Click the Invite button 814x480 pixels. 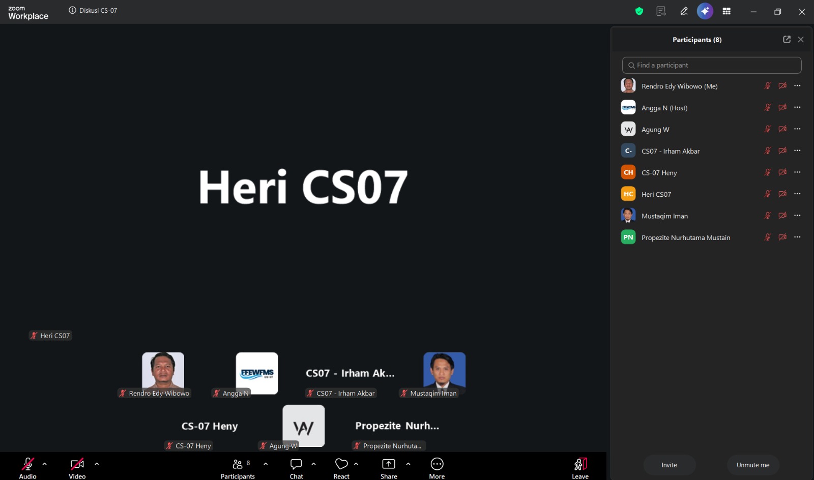tap(669, 465)
